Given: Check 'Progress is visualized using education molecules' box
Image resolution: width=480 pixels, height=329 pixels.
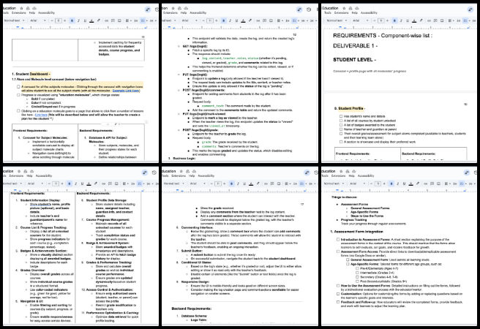Looking at the screenshot, I should click(18, 95).
